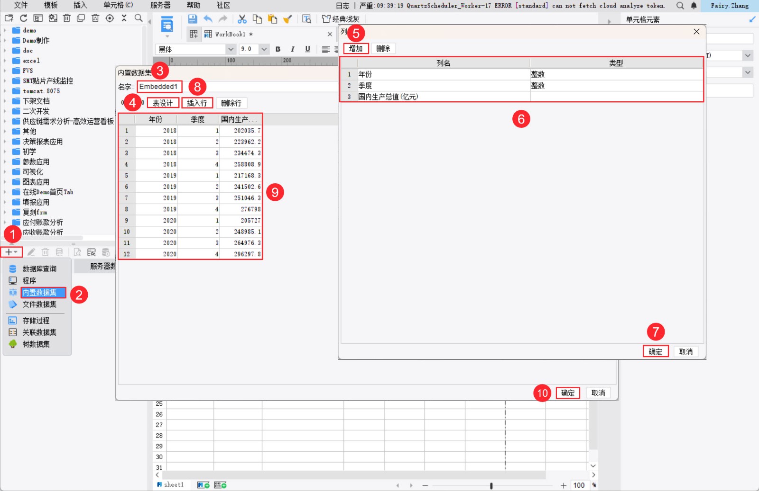Open the 黑体 font family dropdown

[231, 49]
